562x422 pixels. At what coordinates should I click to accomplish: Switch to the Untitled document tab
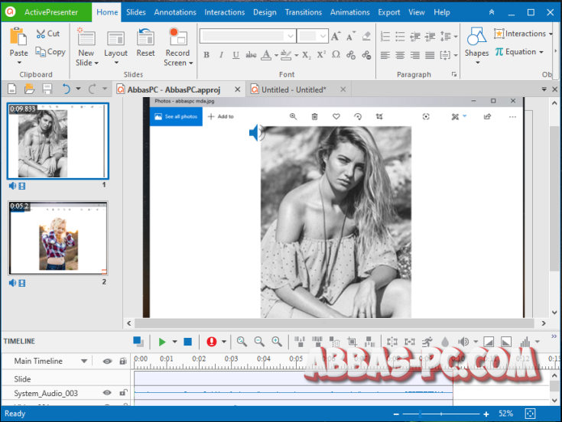coord(294,89)
